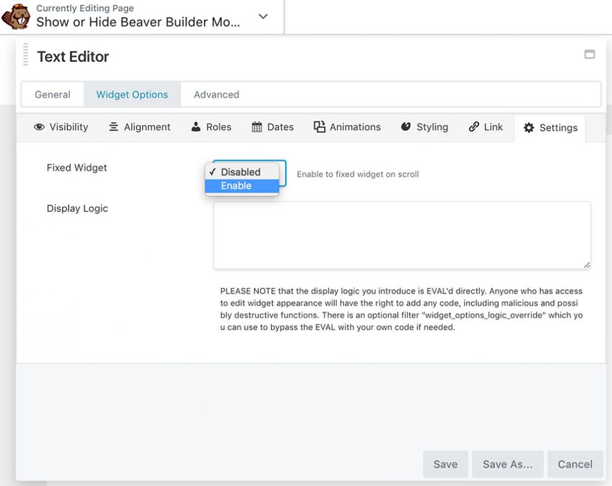This screenshot has height=486, width=612.
Task: Open the Animations tab
Action: (346, 127)
